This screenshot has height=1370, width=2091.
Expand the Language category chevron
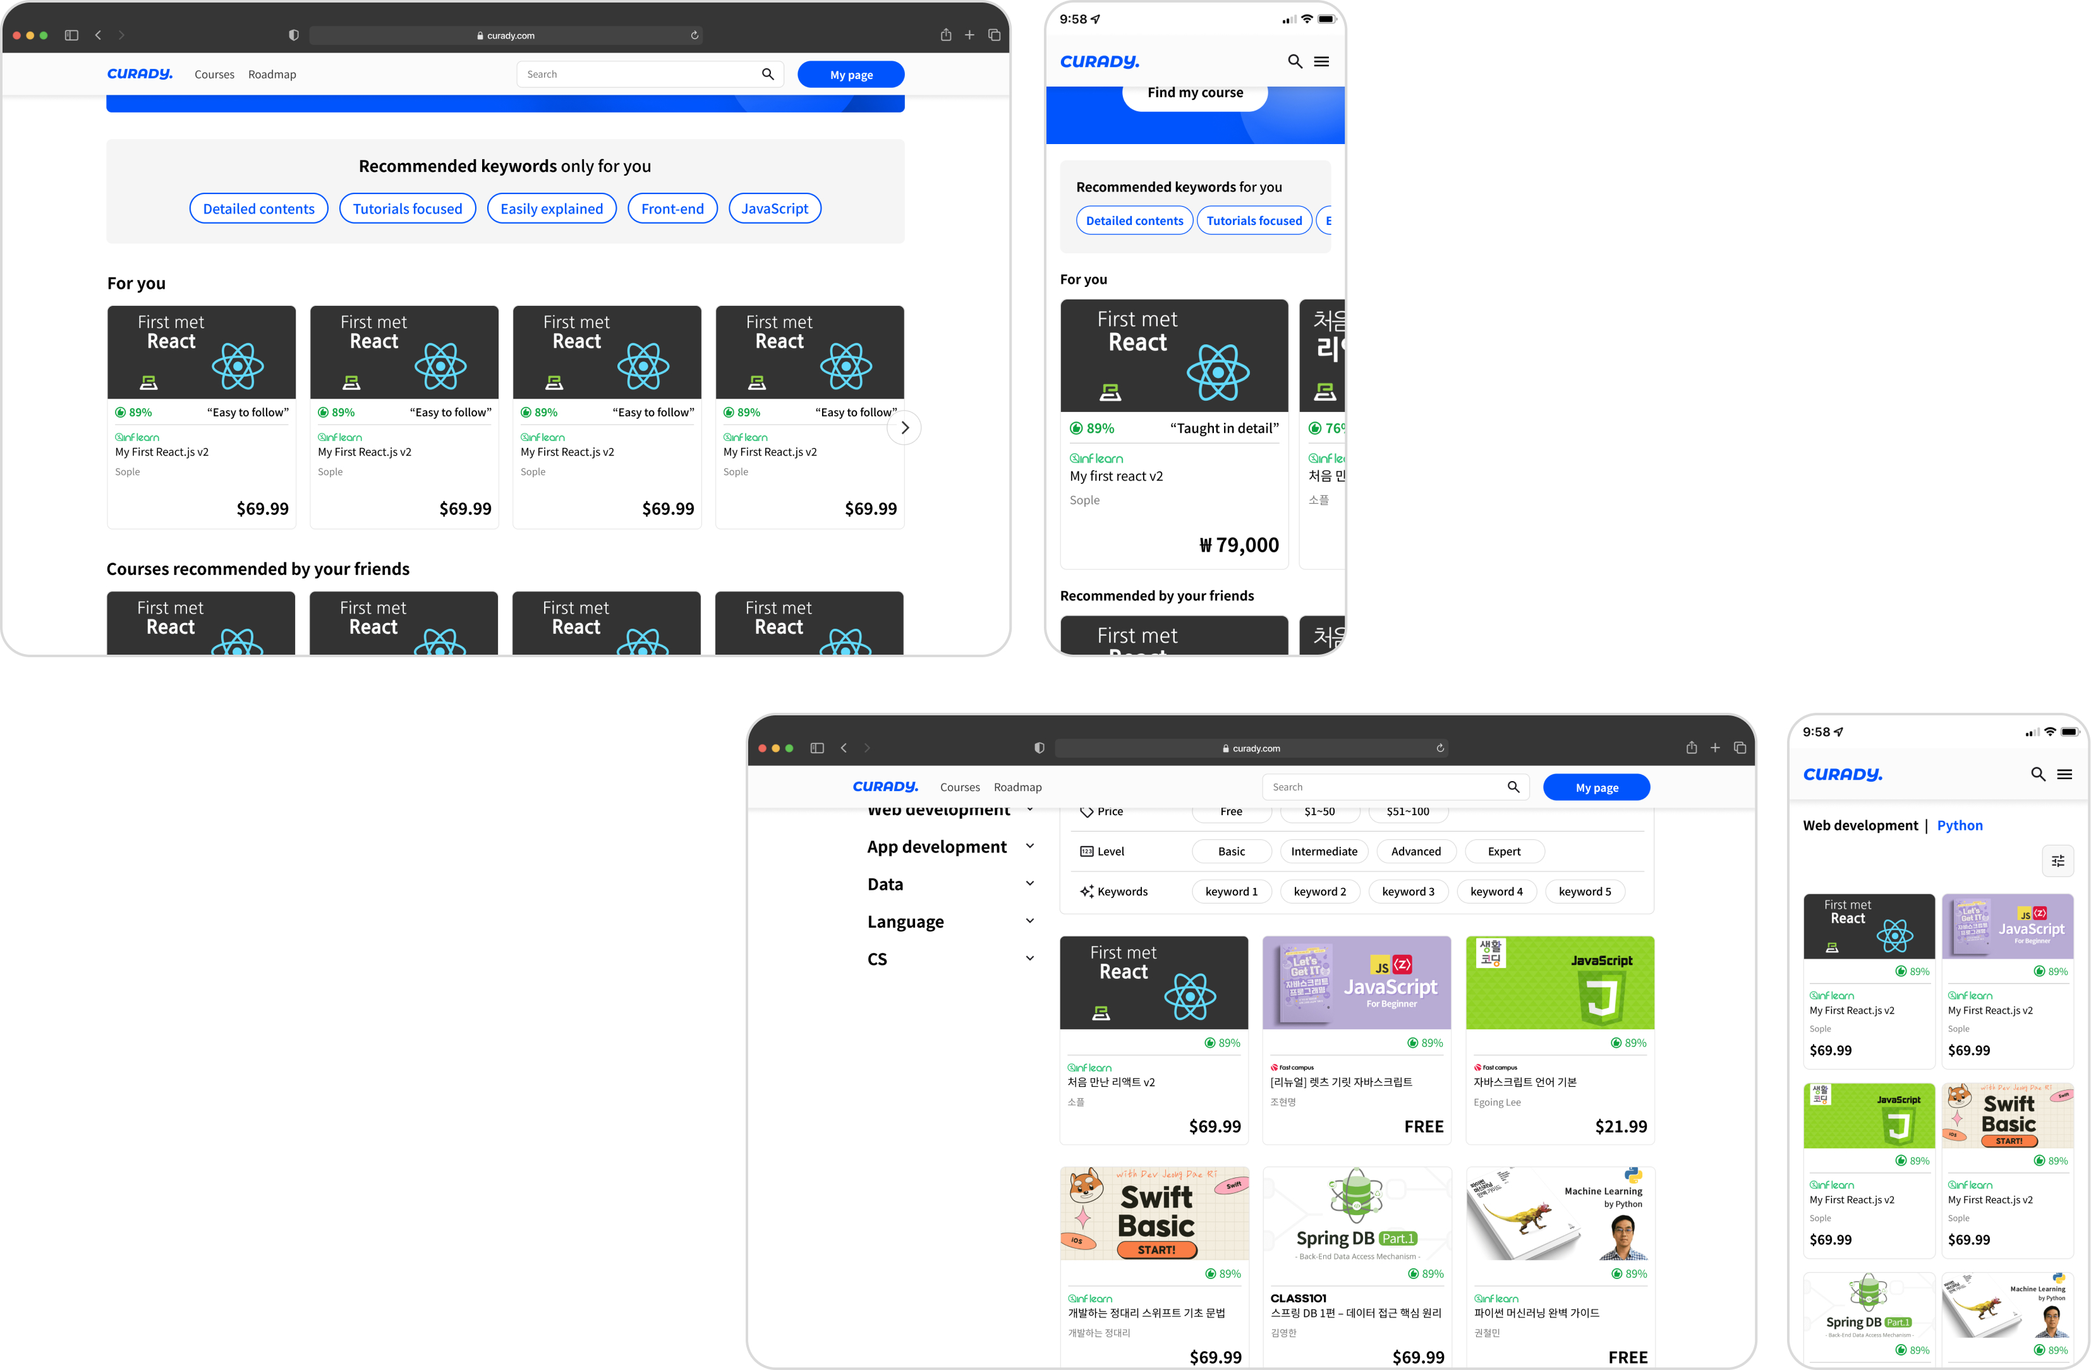pyautogui.click(x=1029, y=921)
